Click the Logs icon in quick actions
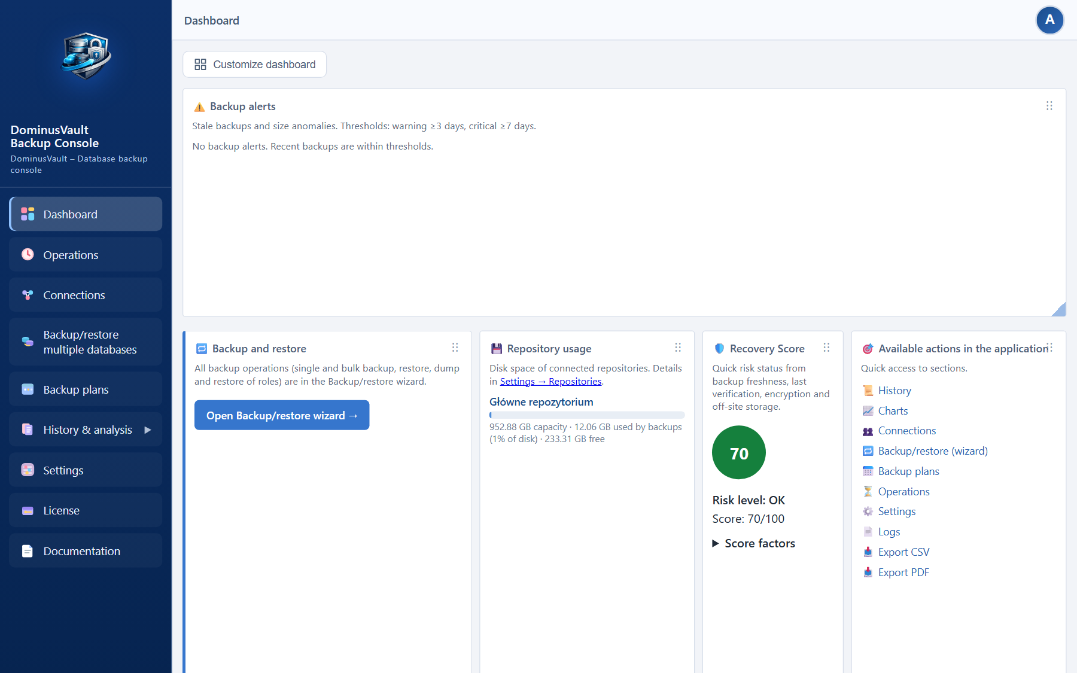This screenshot has height=673, width=1077. [x=868, y=532]
